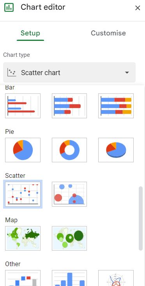Choose the doughnut chart icon

point(69,150)
